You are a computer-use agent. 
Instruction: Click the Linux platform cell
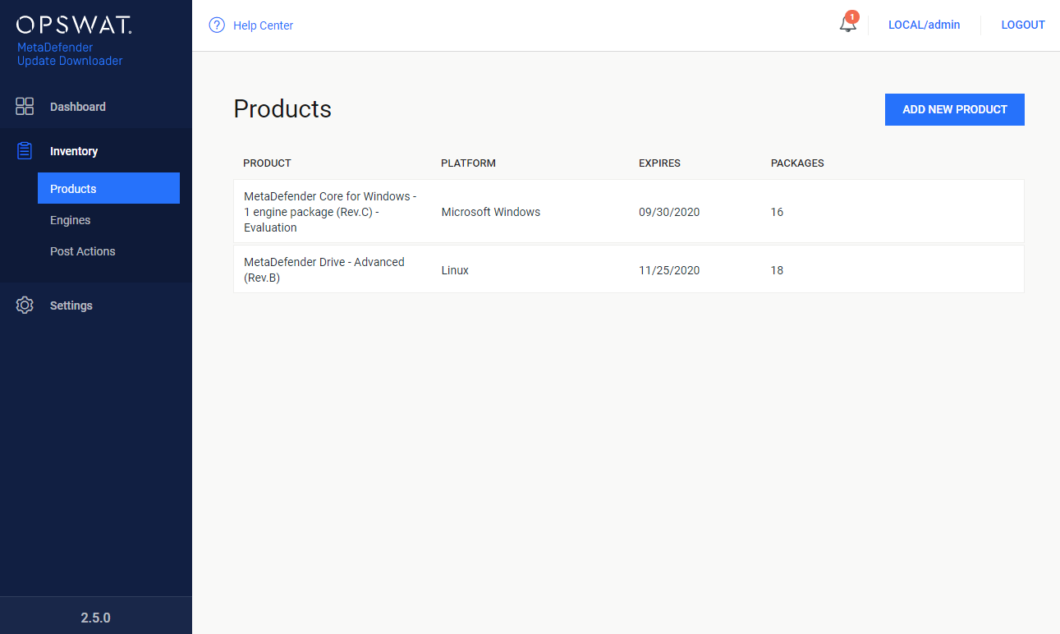[x=455, y=270]
